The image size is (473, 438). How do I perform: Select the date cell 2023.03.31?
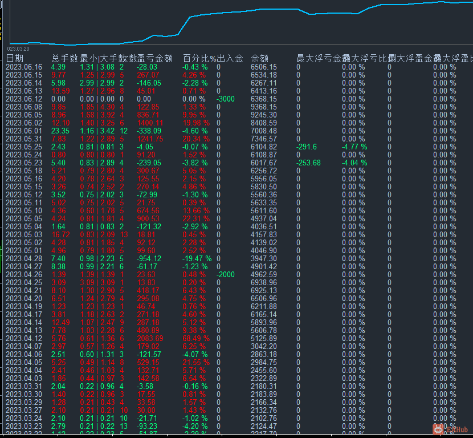(24, 386)
